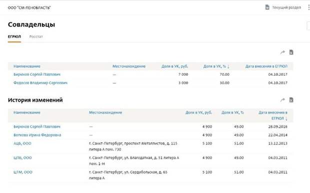Sort owners by Дата внесения в ЕГРЮЛ header
The height and width of the screenshot is (193, 310).
tap(266, 66)
